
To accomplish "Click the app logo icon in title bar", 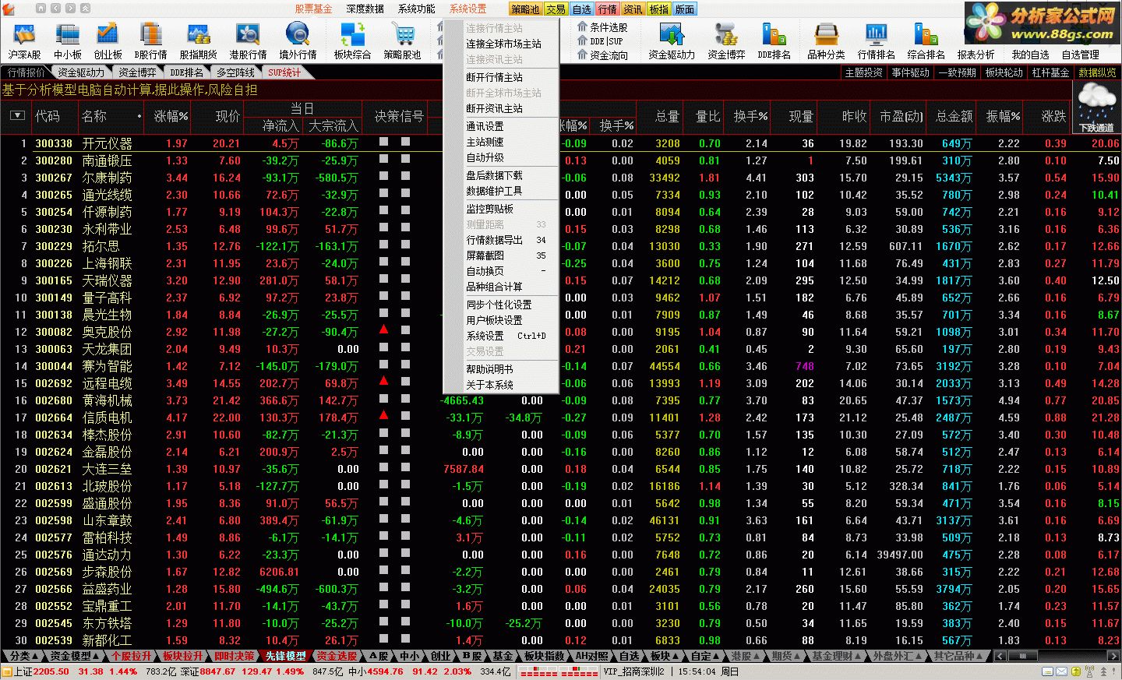I will coord(9,9).
